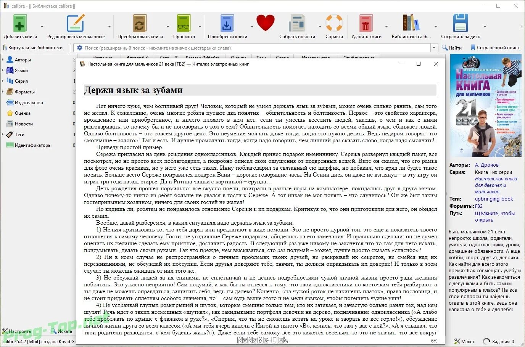Open Remove books dropdown arrow
Screen dimensions: 525x347
(x=386, y=27)
